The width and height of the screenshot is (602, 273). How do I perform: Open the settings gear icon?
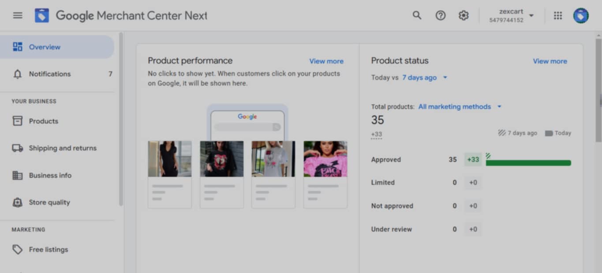tap(463, 15)
